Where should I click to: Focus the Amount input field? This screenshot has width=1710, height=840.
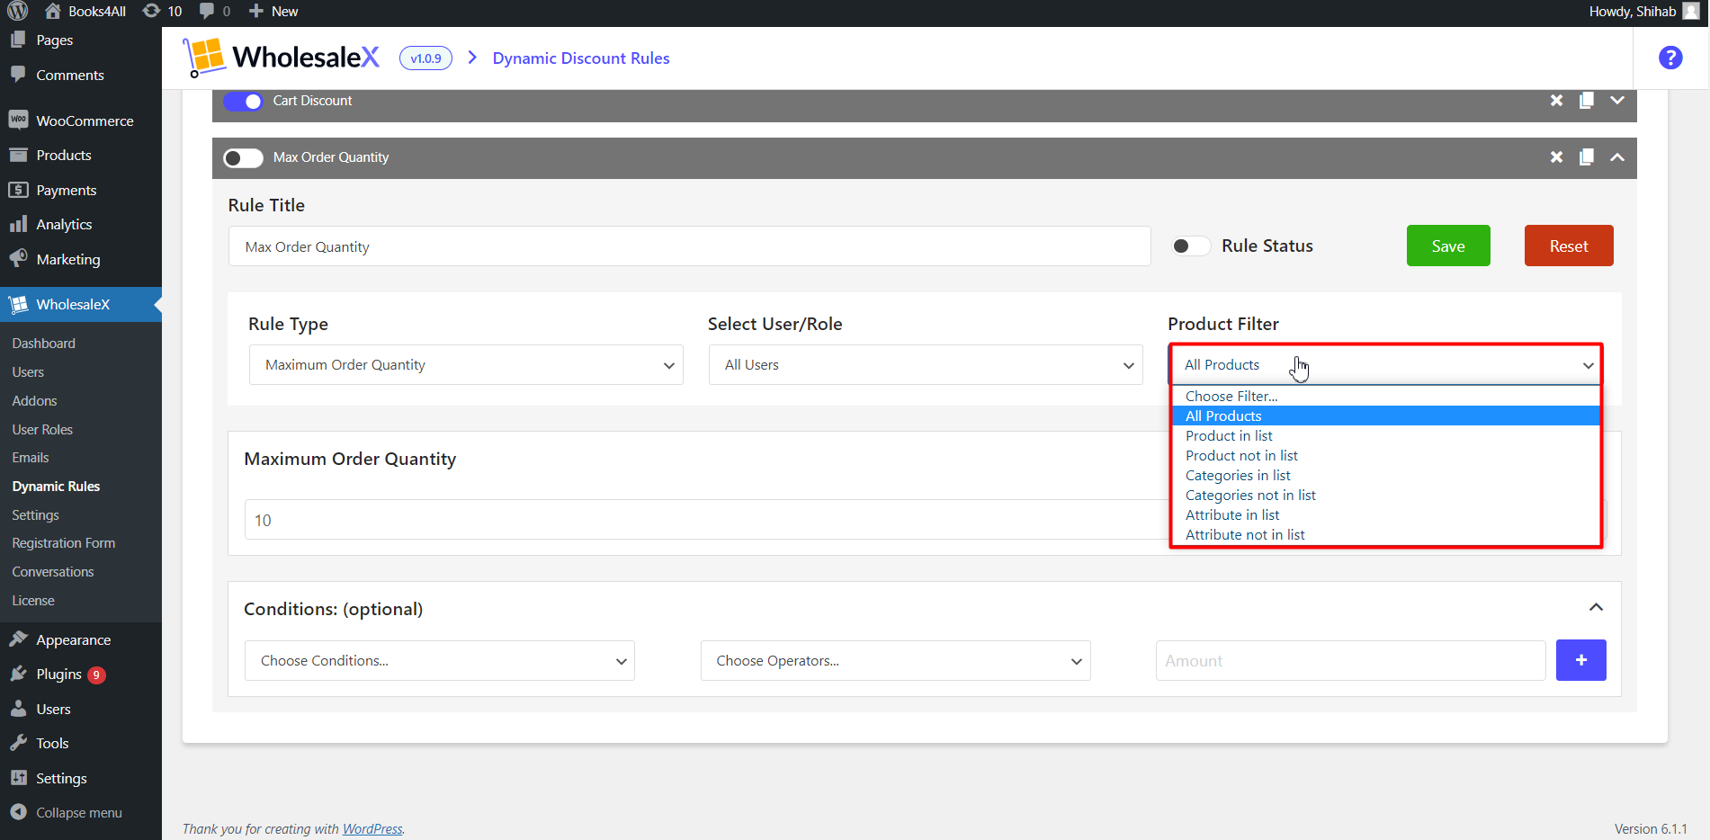tap(1350, 660)
